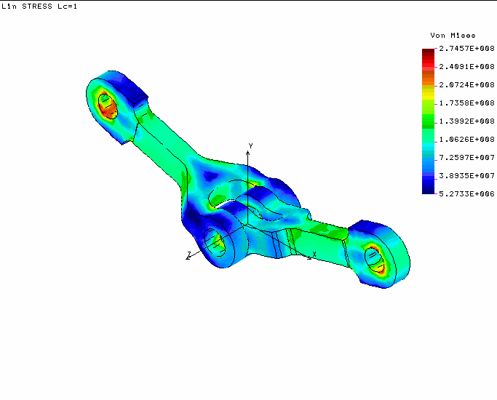Click the 3.8935E+007 legend value

pos(466,175)
